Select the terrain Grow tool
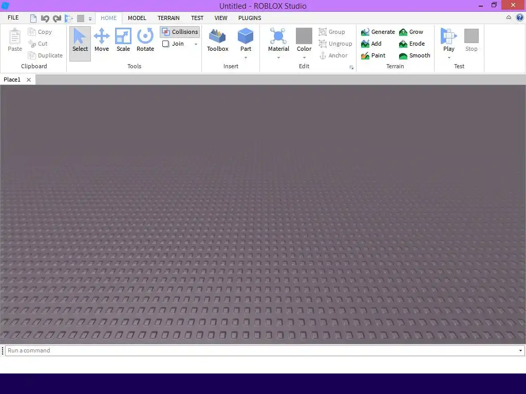The width and height of the screenshot is (526, 394). pyautogui.click(x=411, y=32)
